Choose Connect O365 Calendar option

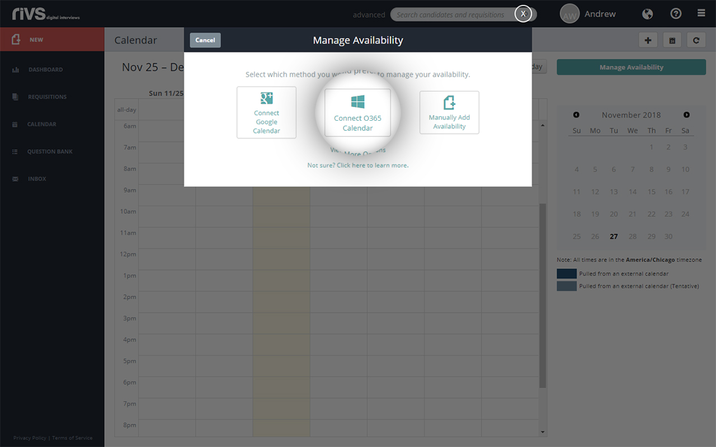(x=357, y=112)
